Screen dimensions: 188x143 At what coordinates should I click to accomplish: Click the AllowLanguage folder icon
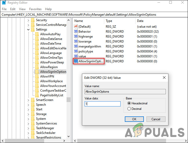pos(37,53)
